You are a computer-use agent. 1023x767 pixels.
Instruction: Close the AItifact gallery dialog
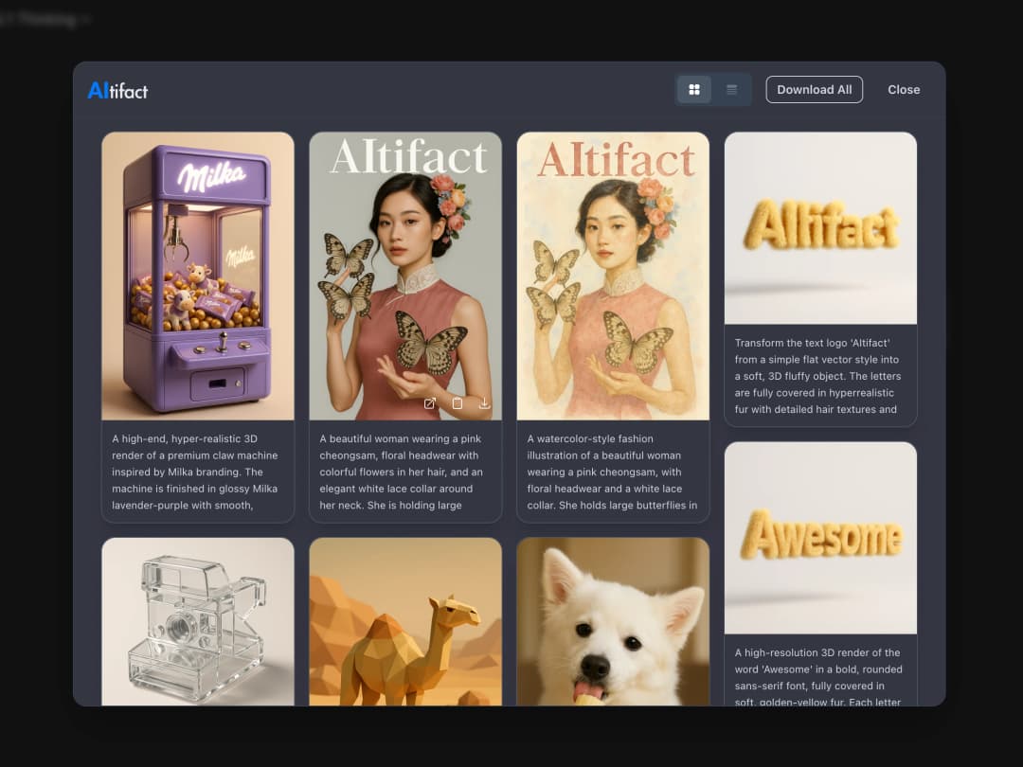[x=903, y=90]
